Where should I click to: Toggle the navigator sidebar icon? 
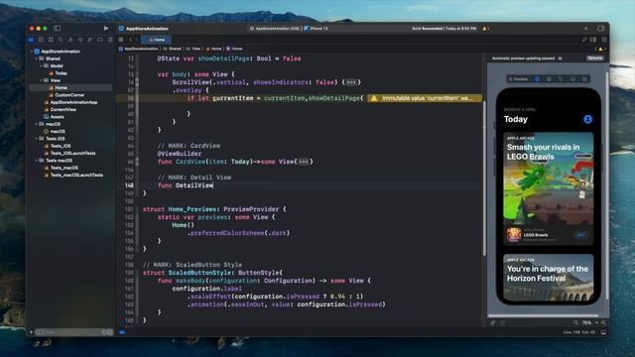58,29
